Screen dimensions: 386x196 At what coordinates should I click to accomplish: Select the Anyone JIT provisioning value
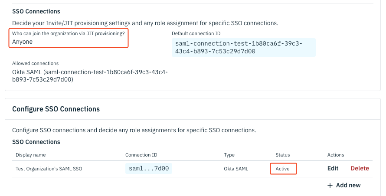click(23, 42)
